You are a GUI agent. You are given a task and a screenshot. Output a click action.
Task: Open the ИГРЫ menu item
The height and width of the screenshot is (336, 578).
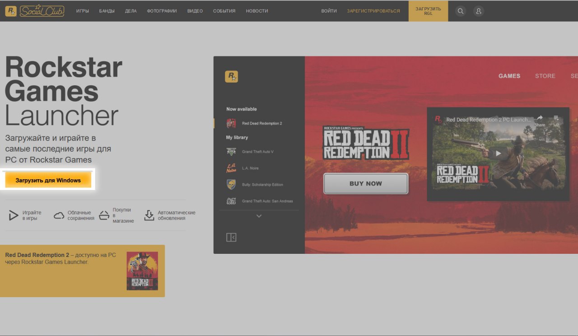[x=83, y=11]
